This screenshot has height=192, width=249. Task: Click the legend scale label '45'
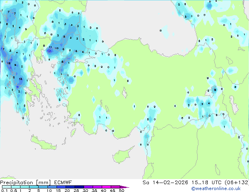click(x=112, y=190)
